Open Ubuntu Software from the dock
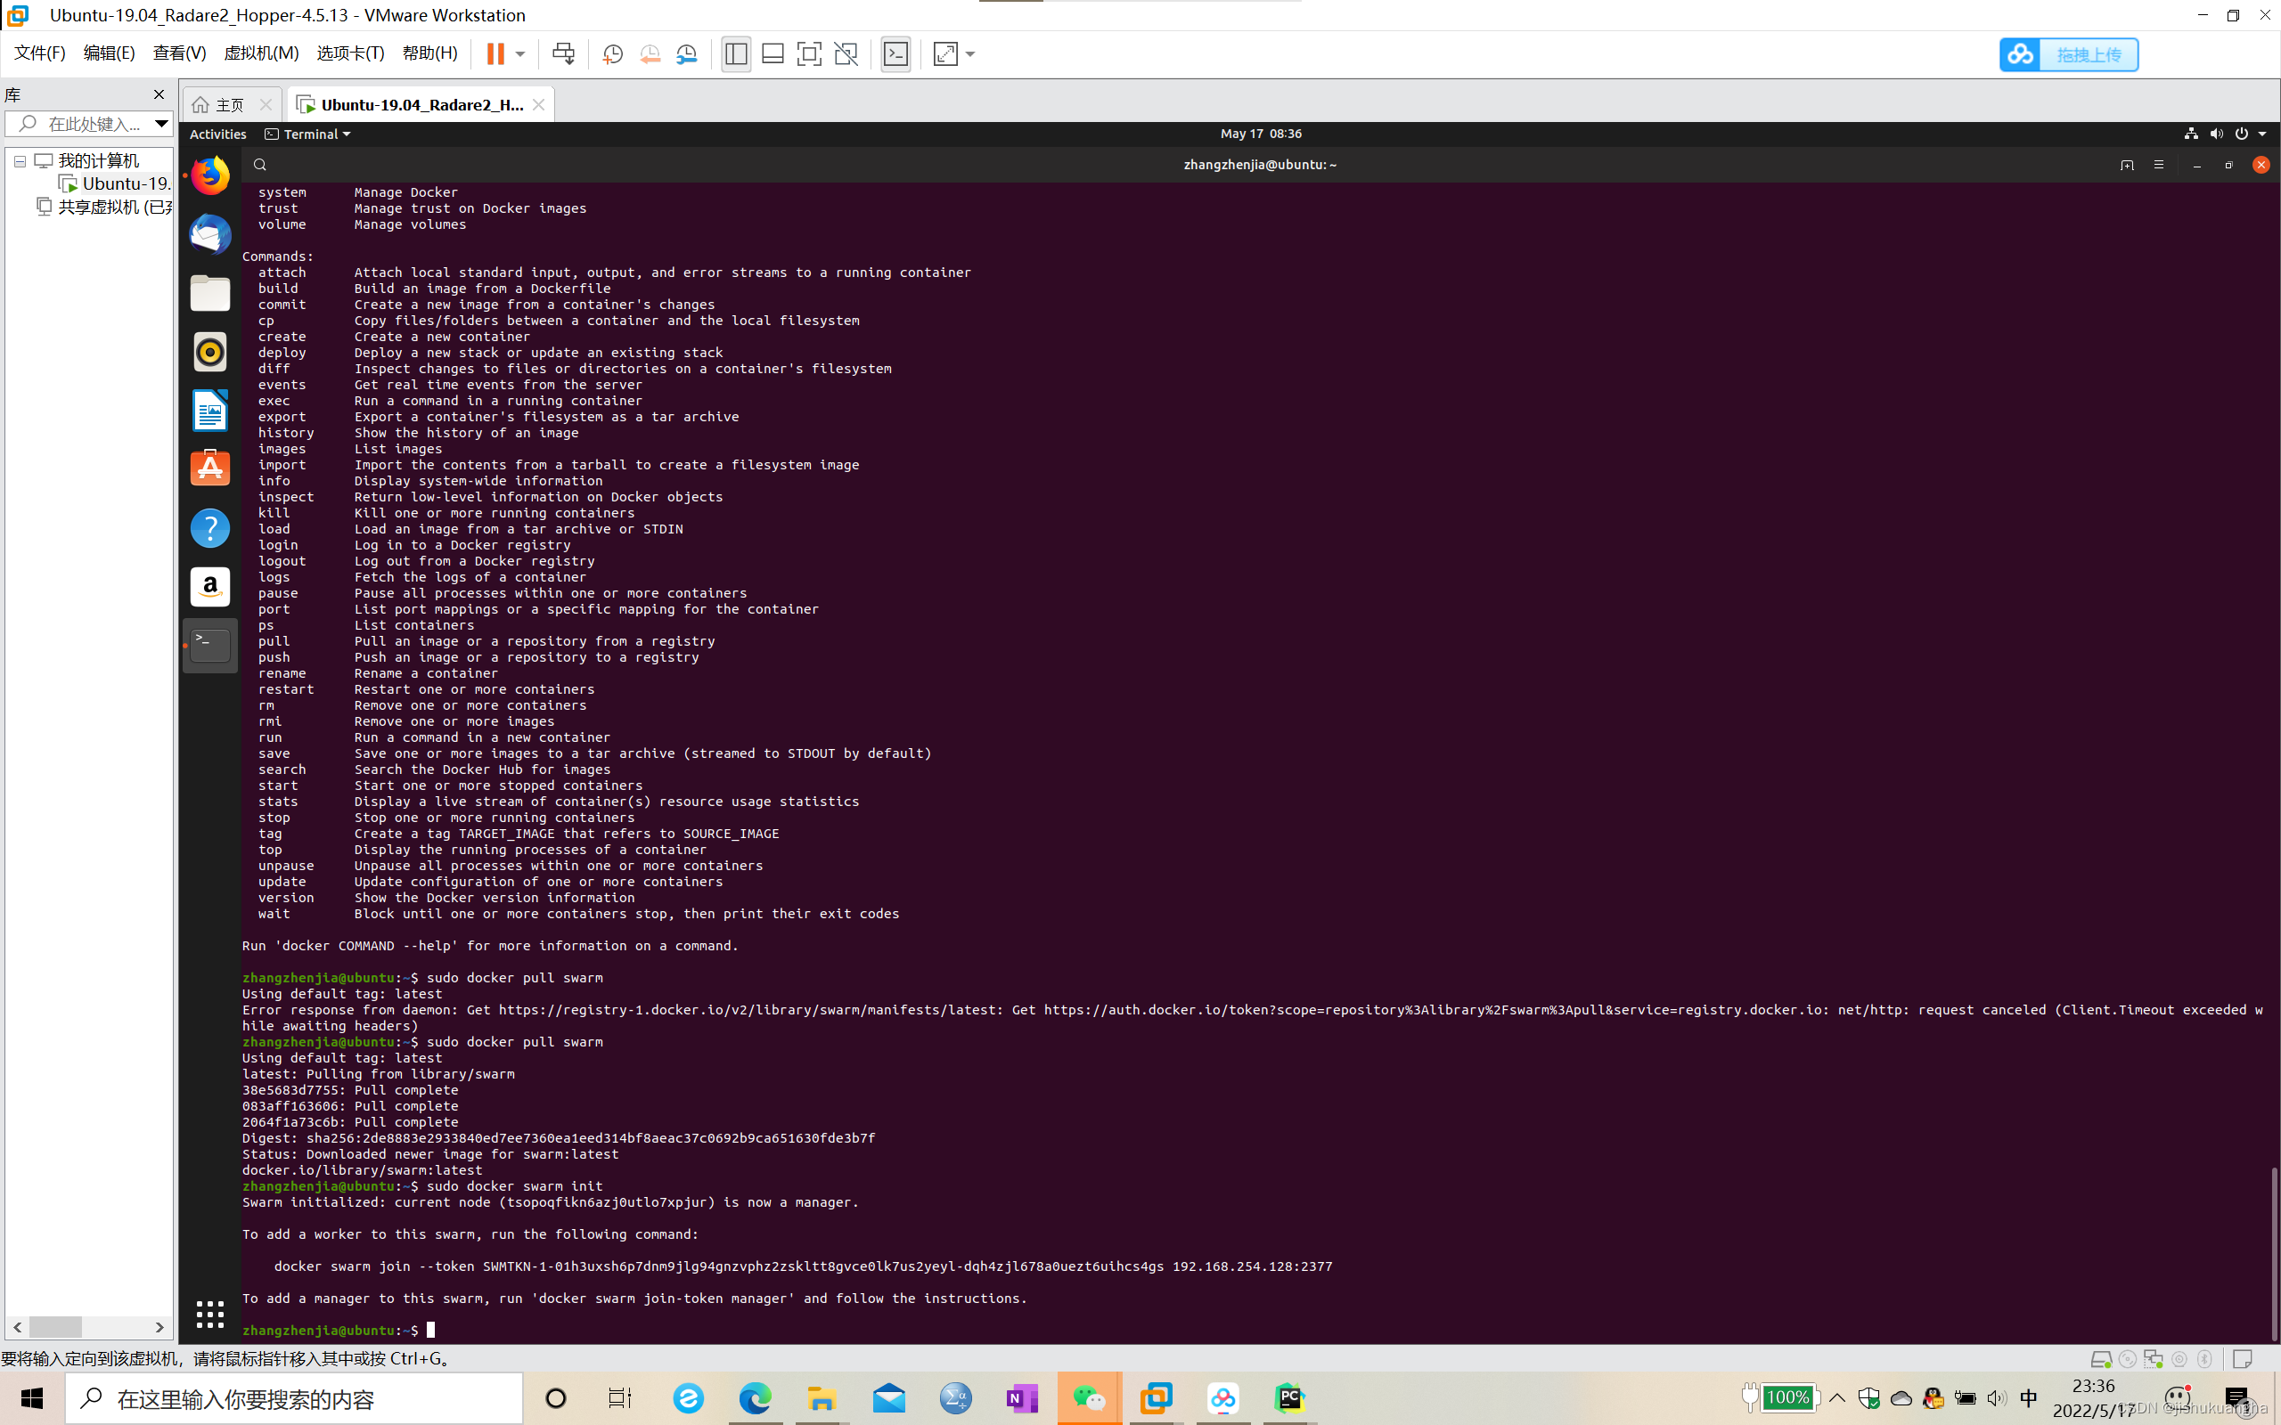Viewport: 2281px width, 1425px height. (x=209, y=468)
